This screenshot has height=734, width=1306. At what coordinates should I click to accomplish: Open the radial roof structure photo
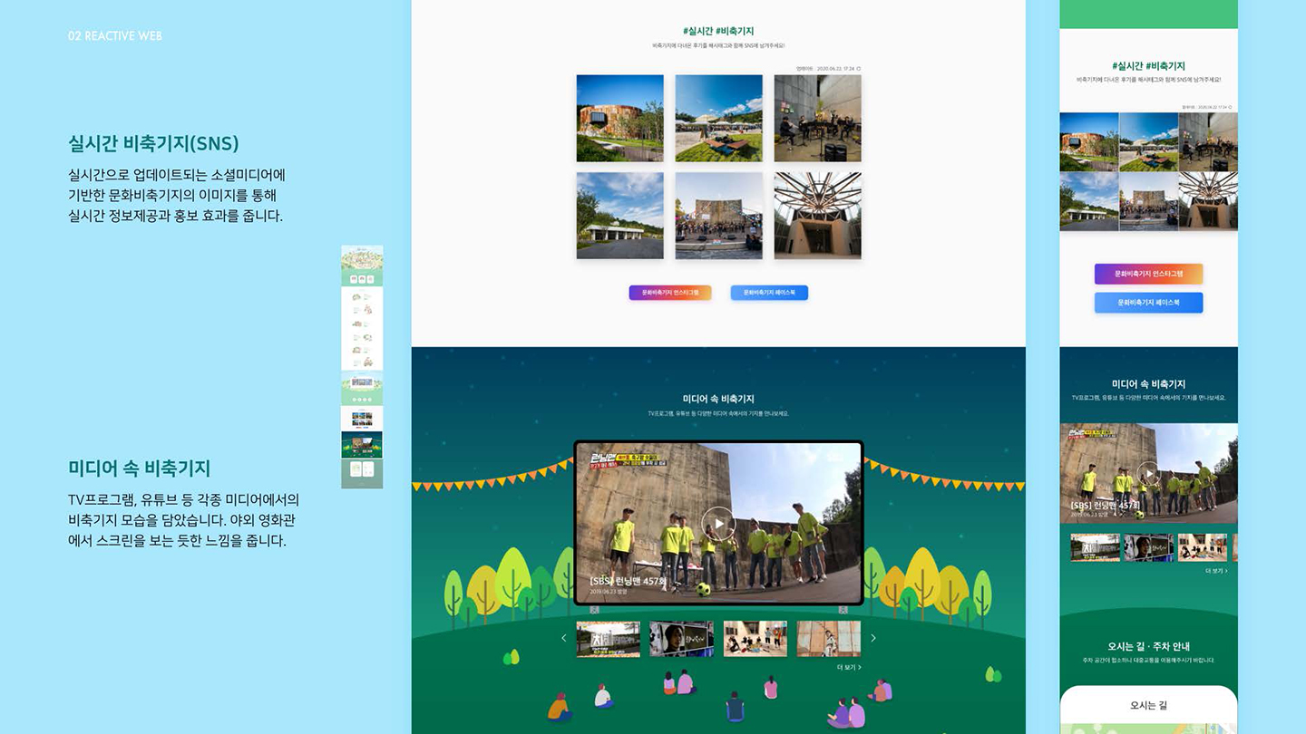click(x=817, y=216)
